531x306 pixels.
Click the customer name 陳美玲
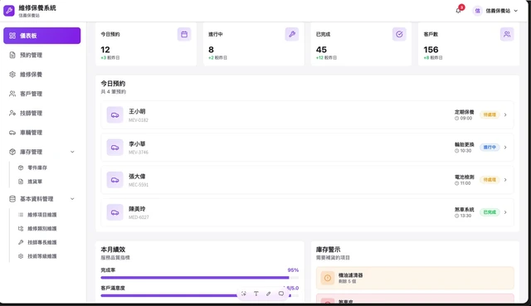click(x=137, y=209)
